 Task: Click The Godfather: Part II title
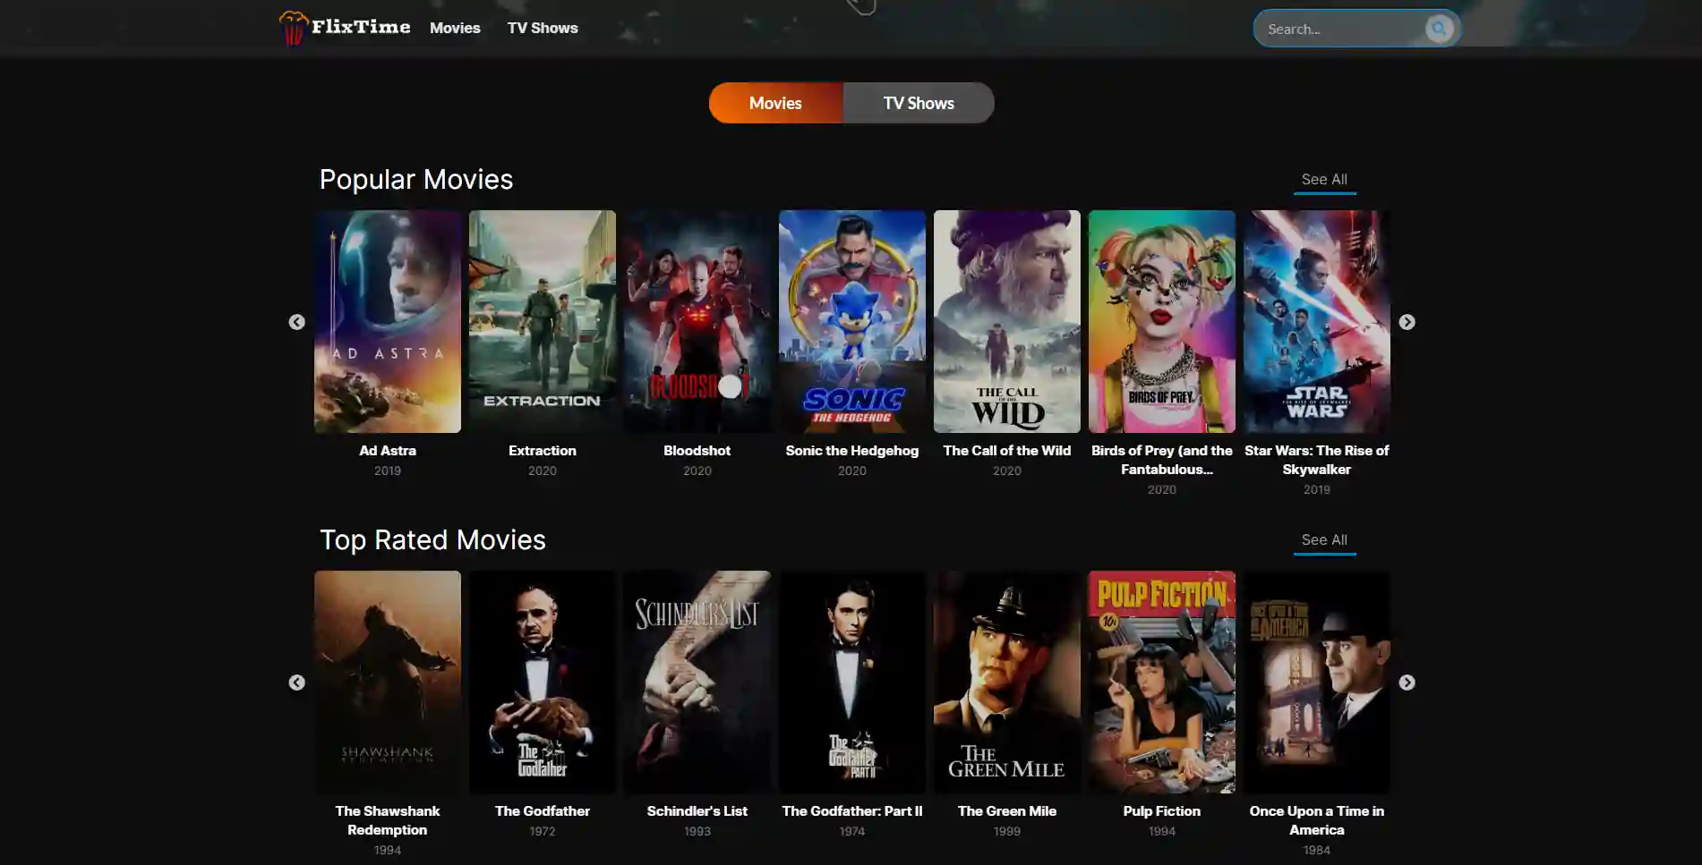tap(852, 811)
